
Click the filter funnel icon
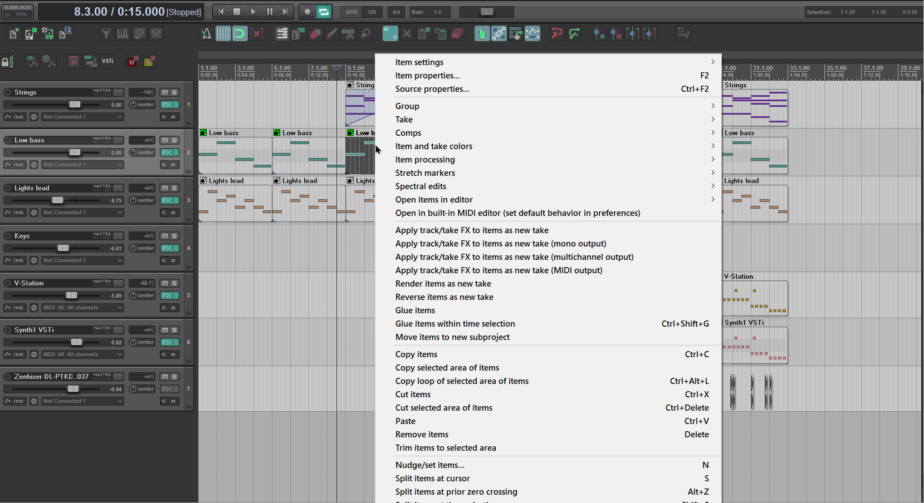(106, 34)
